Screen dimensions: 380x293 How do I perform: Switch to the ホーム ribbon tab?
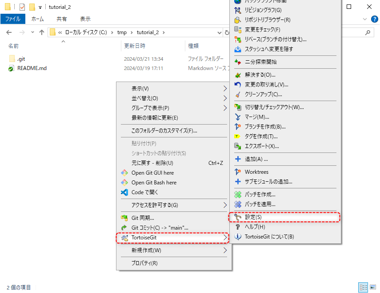[x=38, y=19]
